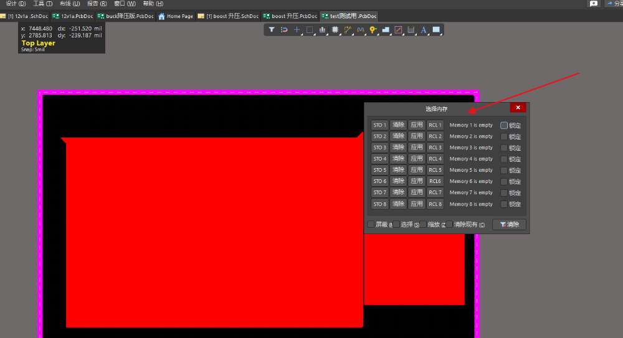This screenshot has height=338, width=623.
Task: Toggle the 锁定 checkbox for Memory 6
Action: click(504, 182)
